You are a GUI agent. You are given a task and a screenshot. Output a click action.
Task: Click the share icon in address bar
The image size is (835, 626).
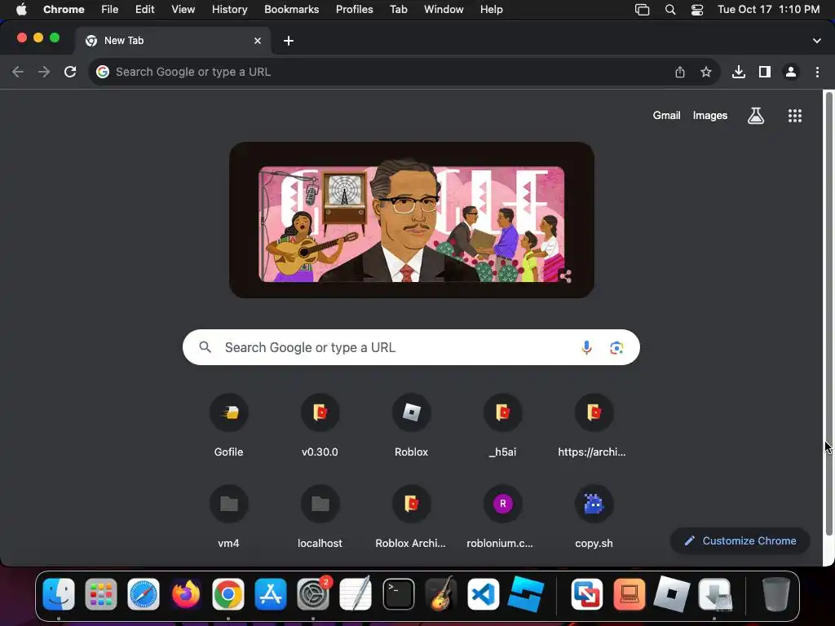pos(680,72)
